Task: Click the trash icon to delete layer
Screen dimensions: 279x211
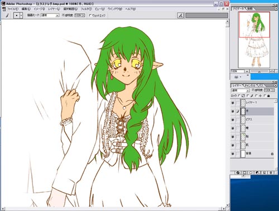Action: (271, 173)
